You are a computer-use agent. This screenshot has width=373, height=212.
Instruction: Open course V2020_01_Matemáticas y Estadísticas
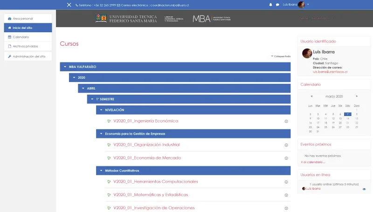point(151,195)
